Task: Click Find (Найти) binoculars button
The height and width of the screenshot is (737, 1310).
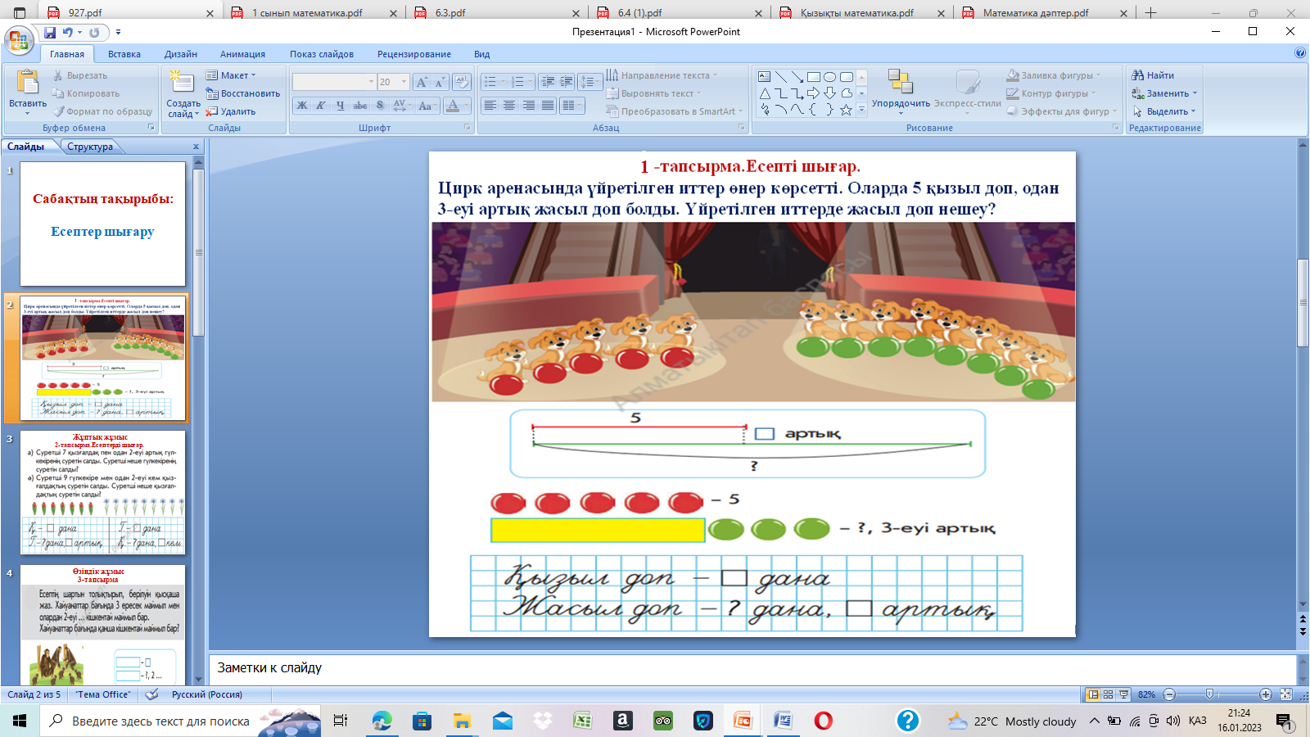Action: click(x=1153, y=75)
